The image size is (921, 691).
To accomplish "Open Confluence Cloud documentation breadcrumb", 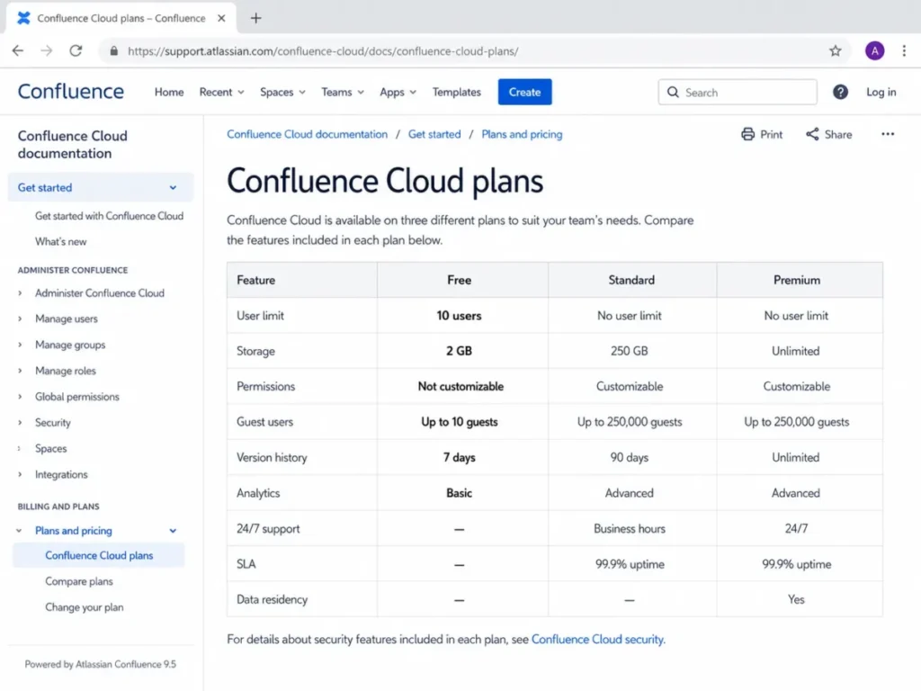I will point(308,134).
